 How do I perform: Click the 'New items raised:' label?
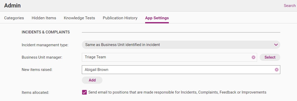(x=37, y=70)
